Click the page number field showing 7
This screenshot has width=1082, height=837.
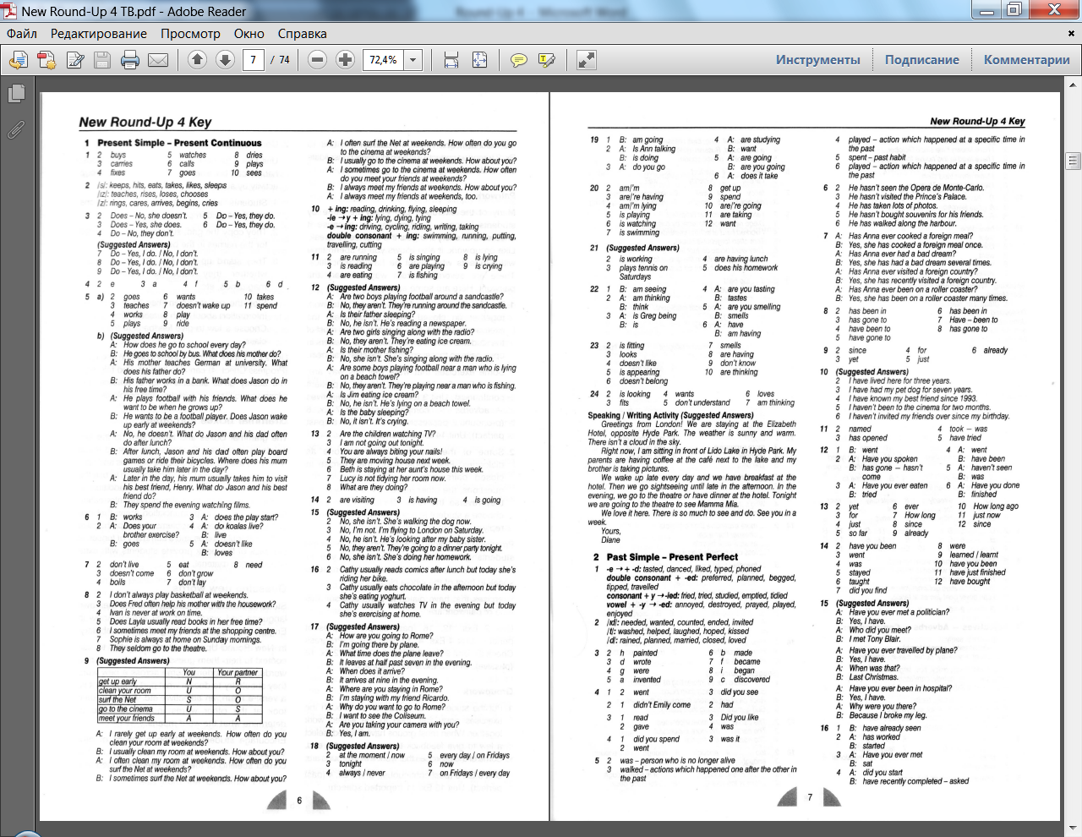(x=253, y=60)
